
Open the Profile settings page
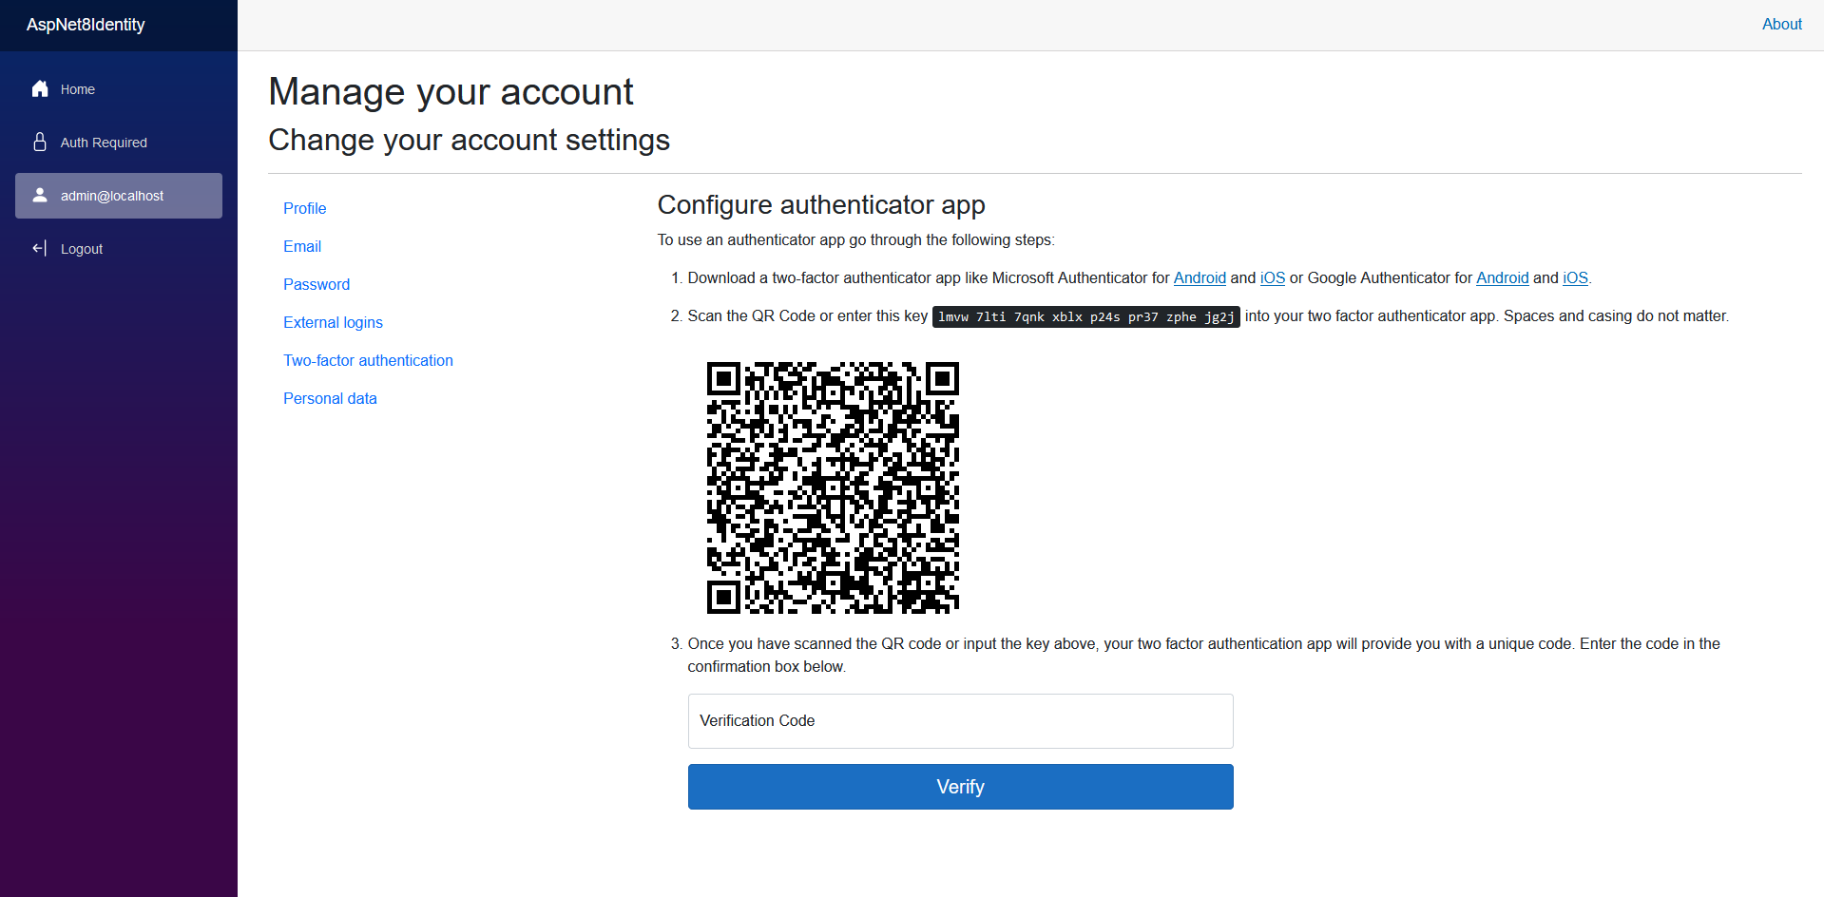point(304,208)
